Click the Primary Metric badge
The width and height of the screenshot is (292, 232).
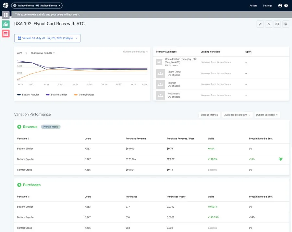point(51,127)
